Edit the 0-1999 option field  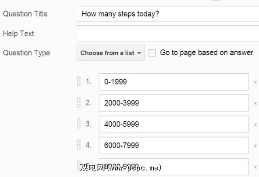coord(174,82)
